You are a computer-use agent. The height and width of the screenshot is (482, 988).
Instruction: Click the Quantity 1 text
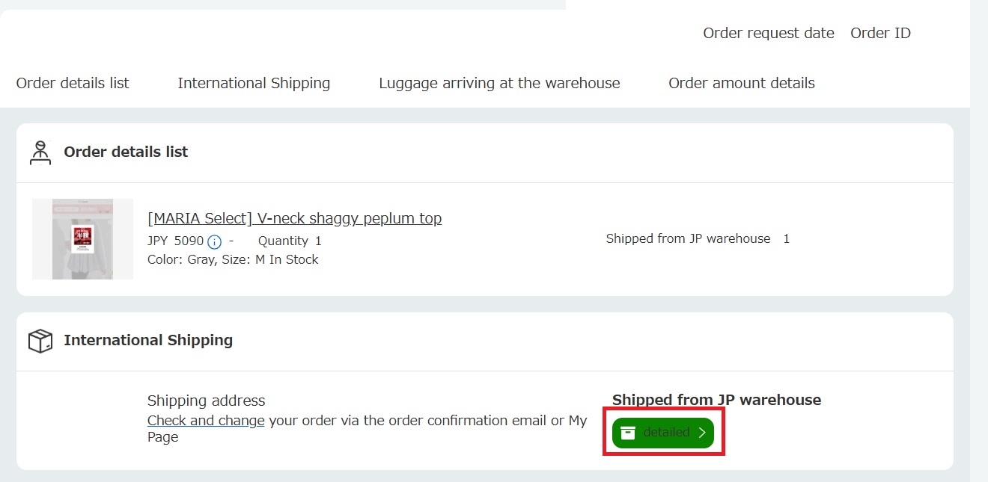[x=290, y=241]
